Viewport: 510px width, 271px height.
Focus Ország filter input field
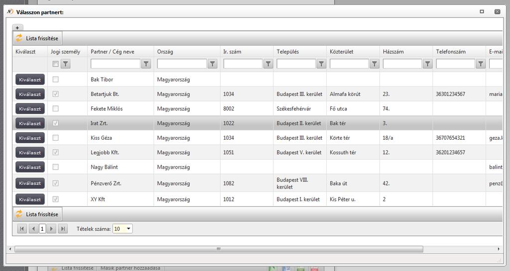(x=182, y=64)
